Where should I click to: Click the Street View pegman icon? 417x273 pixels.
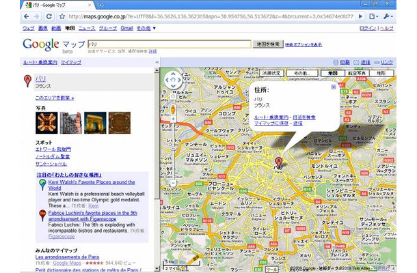point(173,109)
